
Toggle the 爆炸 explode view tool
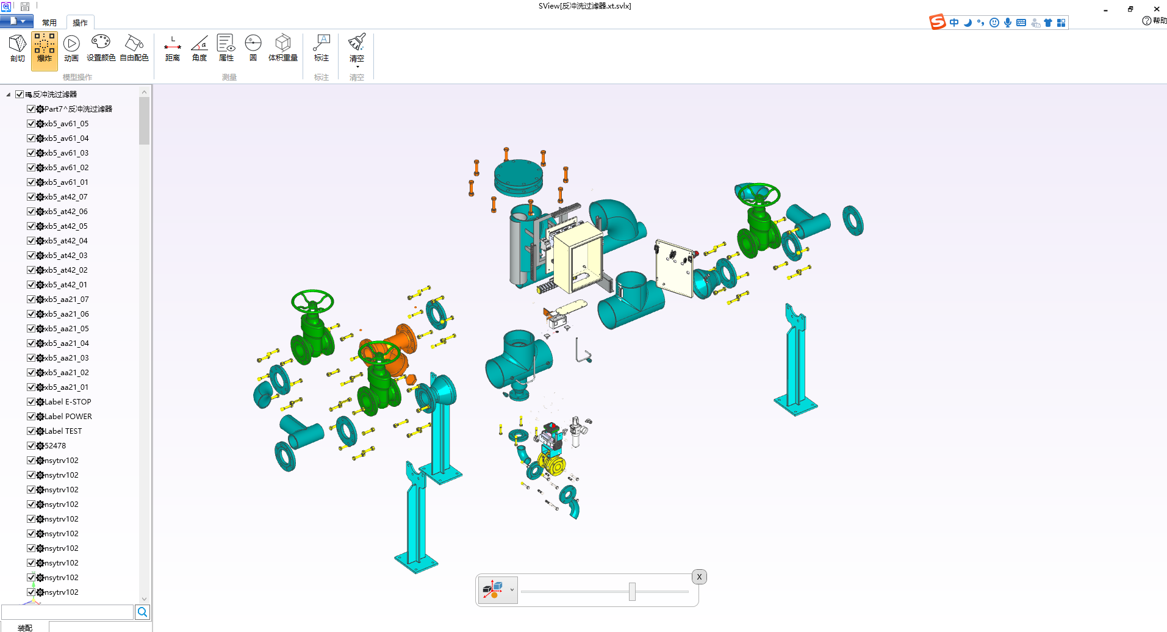click(45, 48)
